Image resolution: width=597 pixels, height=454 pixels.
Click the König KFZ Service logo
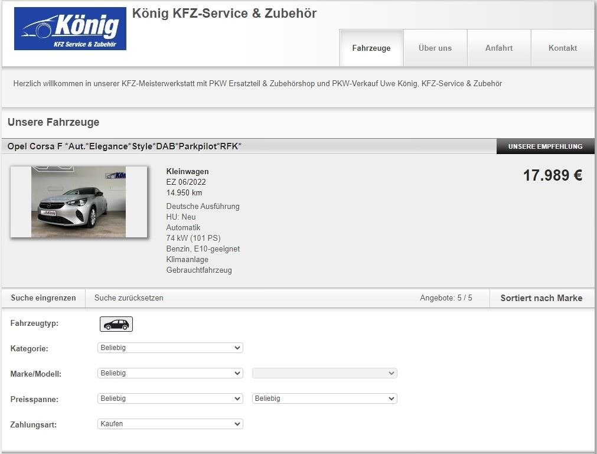[x=70, y=29]
